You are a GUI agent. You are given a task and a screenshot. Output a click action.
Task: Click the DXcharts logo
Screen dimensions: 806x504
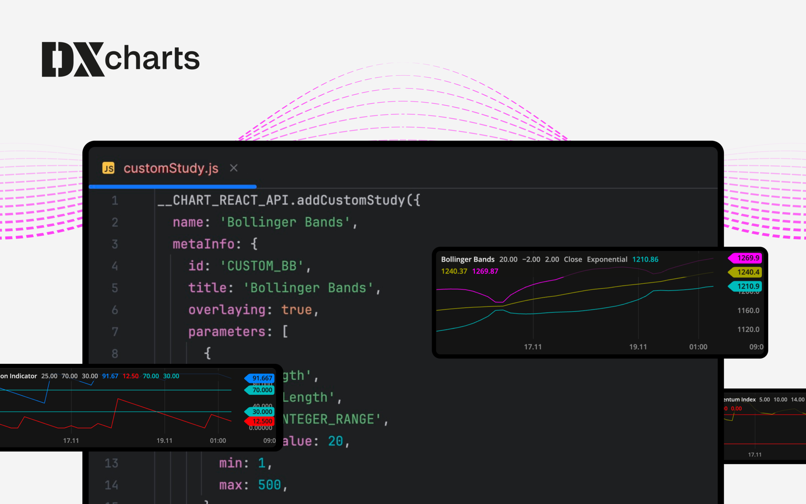coord(121,59)
